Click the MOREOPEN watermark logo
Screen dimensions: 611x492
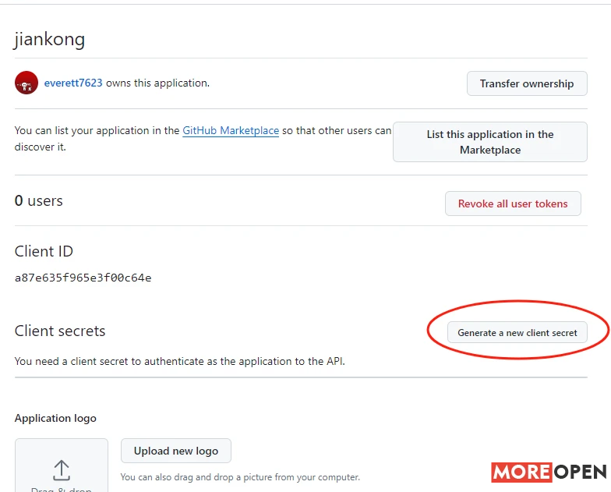(x=549, y=473)
